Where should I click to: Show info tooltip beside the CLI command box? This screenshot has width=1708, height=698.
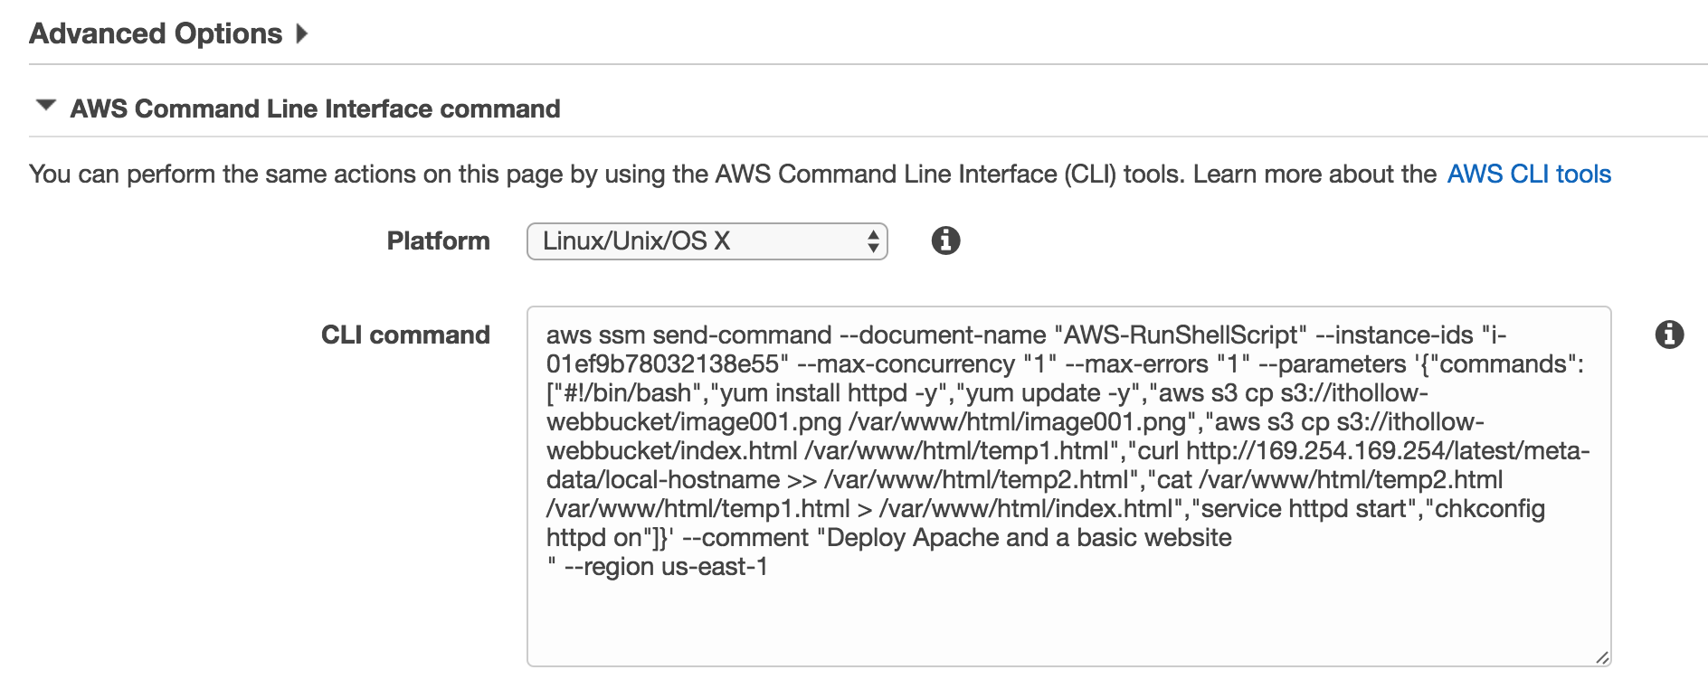click(x=1669, y=335)
